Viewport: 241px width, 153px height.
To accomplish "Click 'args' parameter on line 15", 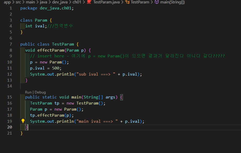I will coord(110,97).
